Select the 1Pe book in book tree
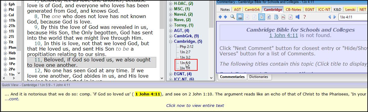Viewport: 368px width, 112px height. 12,64
